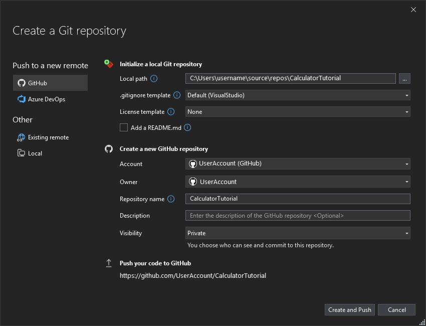Viewport: 426px width, 326px height.
Task: Open the Visibility dropdown set to Private
Action: coord(298,233)
